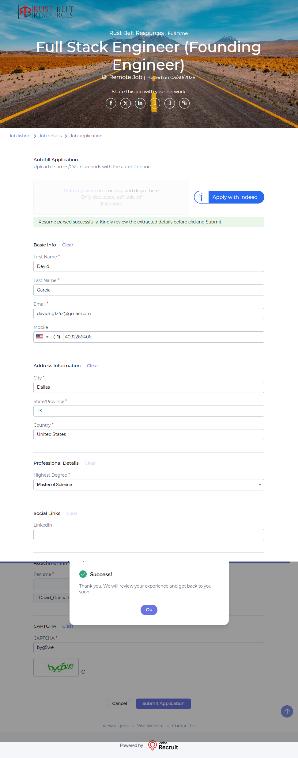
Task: Open the phone country flag dropdown
Action: pyautogui.click(x=42, y=337)
